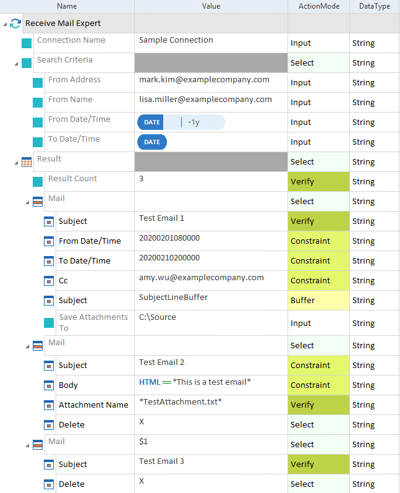This screenshot has height=493, width=400.
Task: Click the teal icon beside Result Count
Action: click(38, 182)
